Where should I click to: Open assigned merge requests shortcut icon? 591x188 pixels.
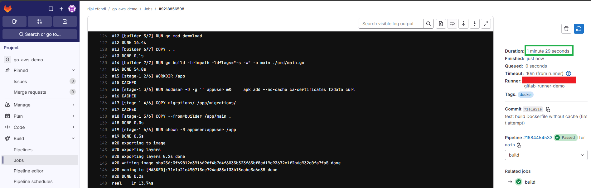[x=40, y=21]
